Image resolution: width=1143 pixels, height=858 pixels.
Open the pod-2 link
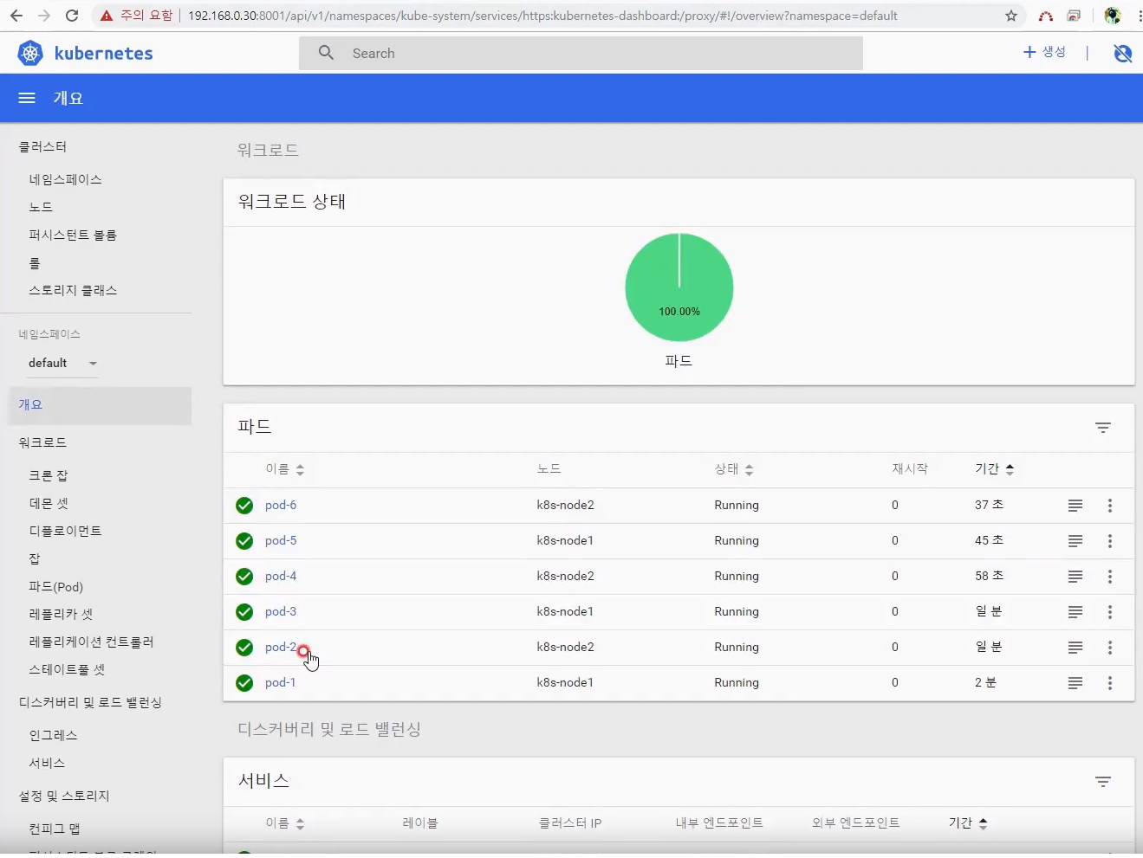point(281,648)
